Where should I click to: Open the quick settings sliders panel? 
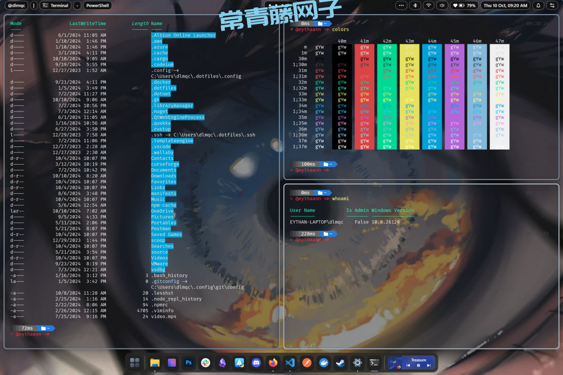[x=552, y=6]
